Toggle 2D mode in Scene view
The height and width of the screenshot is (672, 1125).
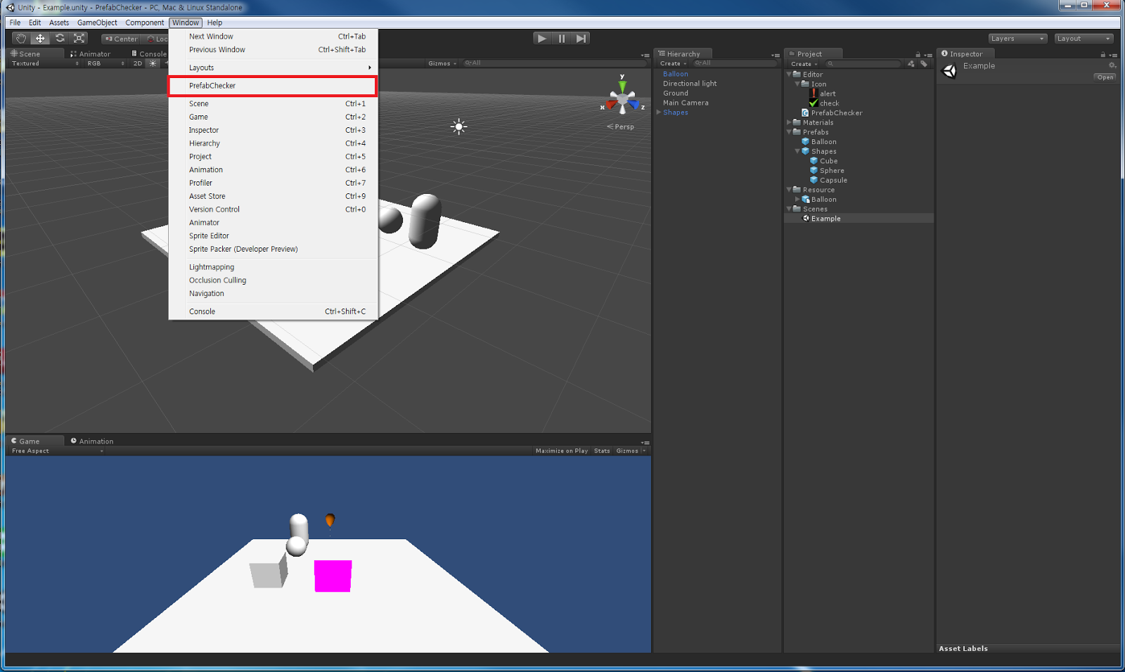click(138, 63)
